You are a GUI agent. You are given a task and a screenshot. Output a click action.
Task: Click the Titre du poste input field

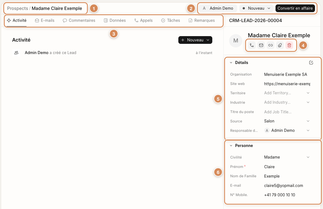(287, 112)
